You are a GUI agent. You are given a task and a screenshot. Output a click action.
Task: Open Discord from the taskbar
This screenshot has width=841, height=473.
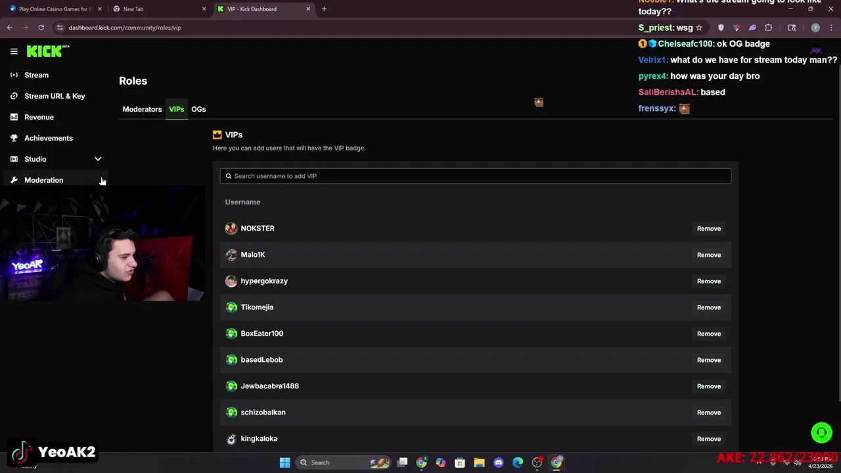point(498,462)
